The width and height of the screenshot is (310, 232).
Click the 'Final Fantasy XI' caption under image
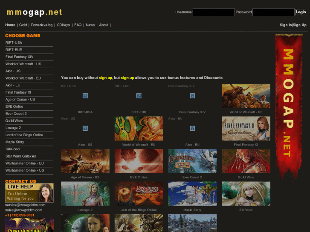[x=246, y=145]
